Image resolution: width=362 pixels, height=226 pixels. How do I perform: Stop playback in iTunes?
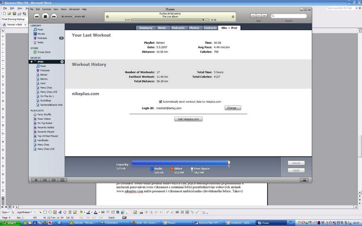point(45,16)
